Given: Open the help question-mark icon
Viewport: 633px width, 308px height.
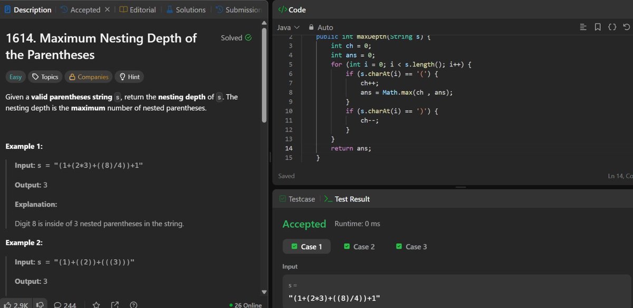Looking at the screenshot, I should pyautogui.click(x=133, y=305).
